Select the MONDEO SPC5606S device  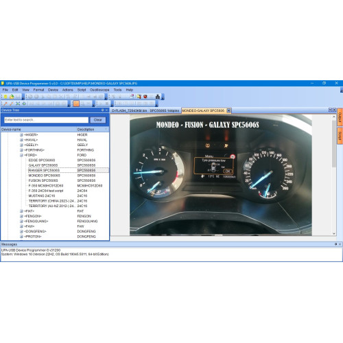click(x=44, y=176)
